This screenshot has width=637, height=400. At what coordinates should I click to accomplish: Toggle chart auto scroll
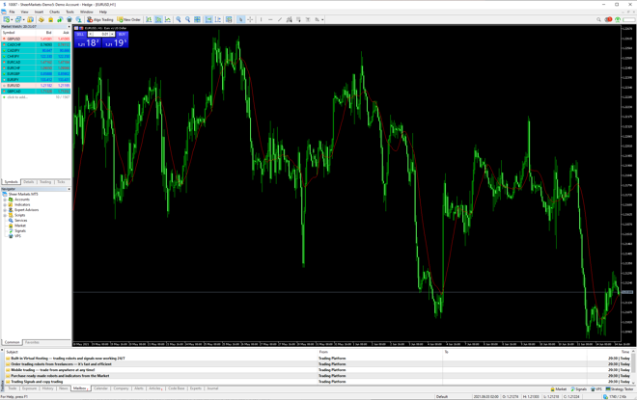click(x=208, y=19)
